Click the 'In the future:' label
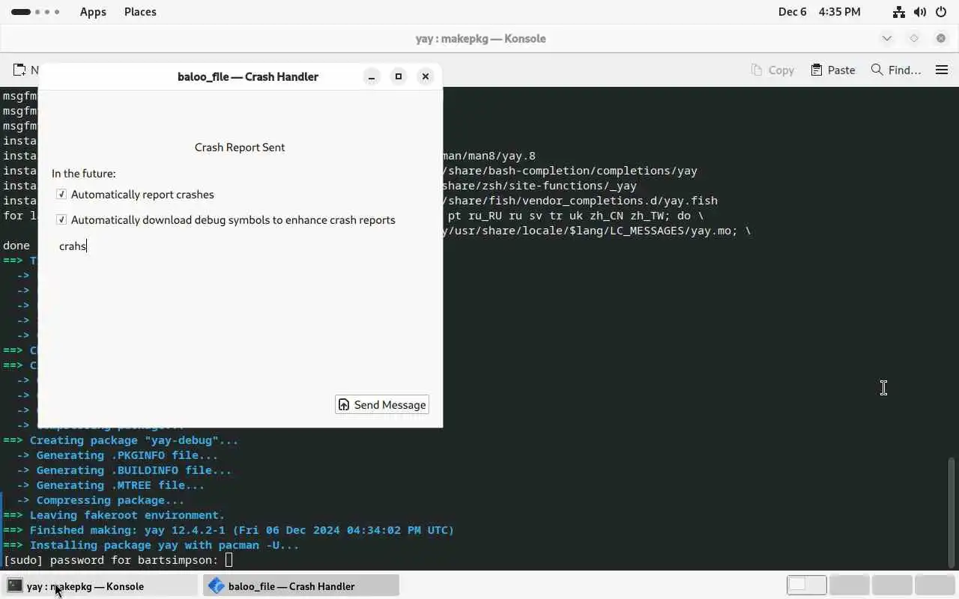 [84, 174]
